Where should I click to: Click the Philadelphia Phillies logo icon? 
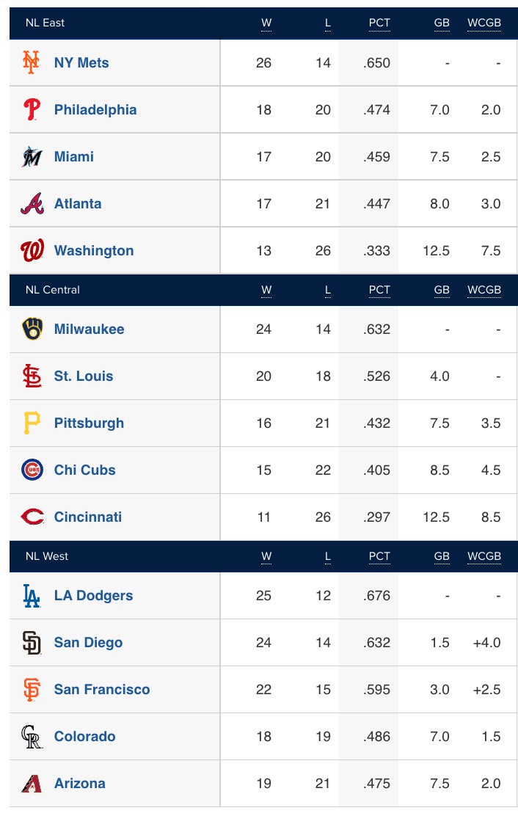(x=32, y=109)
